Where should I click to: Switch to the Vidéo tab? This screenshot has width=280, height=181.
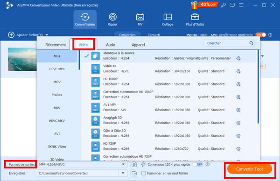(x=83, y=45)
